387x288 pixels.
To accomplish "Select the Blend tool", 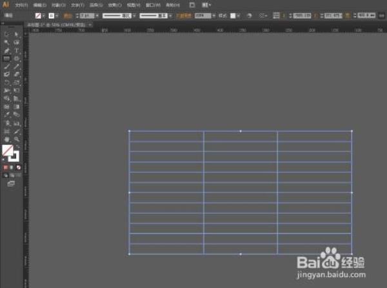I will [17, 114].
